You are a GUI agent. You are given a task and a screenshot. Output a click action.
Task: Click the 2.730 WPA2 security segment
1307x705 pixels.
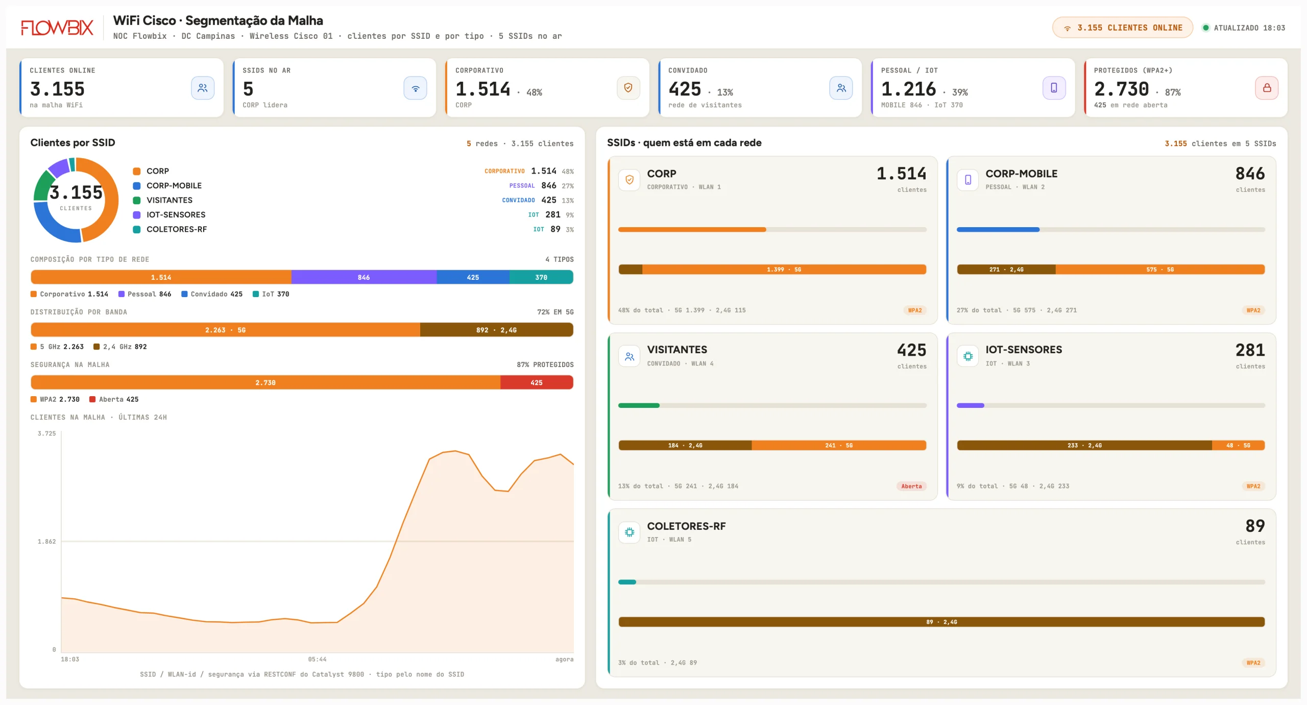tap(265, 382)
